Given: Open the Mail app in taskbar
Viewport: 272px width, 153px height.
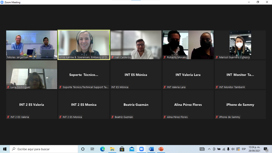Looking at the screenshot, I should coord(132,149).
